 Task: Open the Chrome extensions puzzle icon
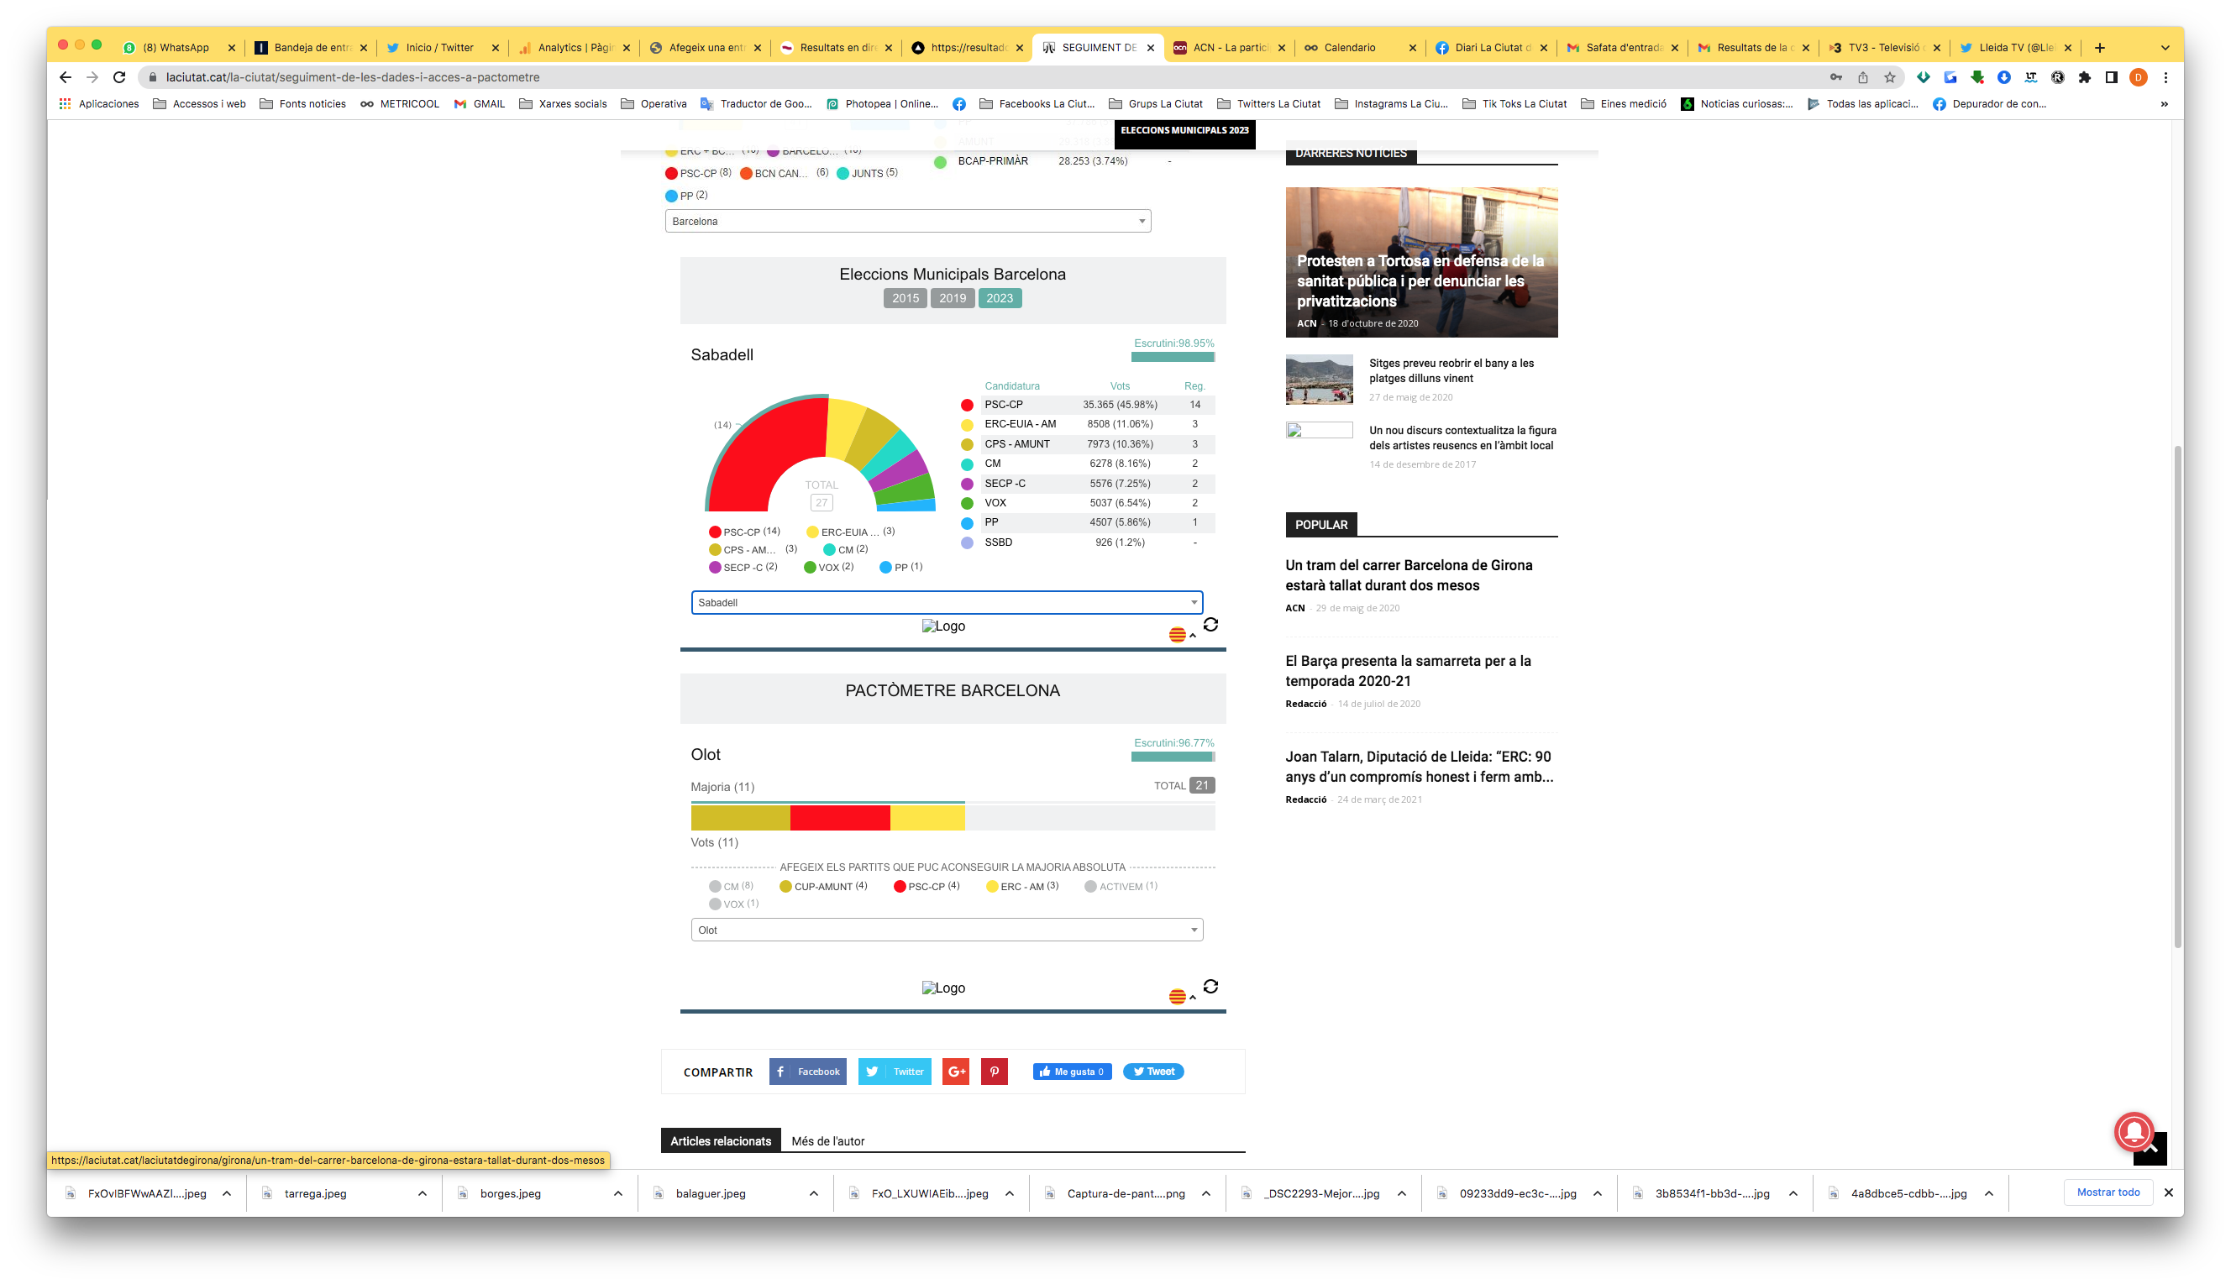[x=2085, y=77]
